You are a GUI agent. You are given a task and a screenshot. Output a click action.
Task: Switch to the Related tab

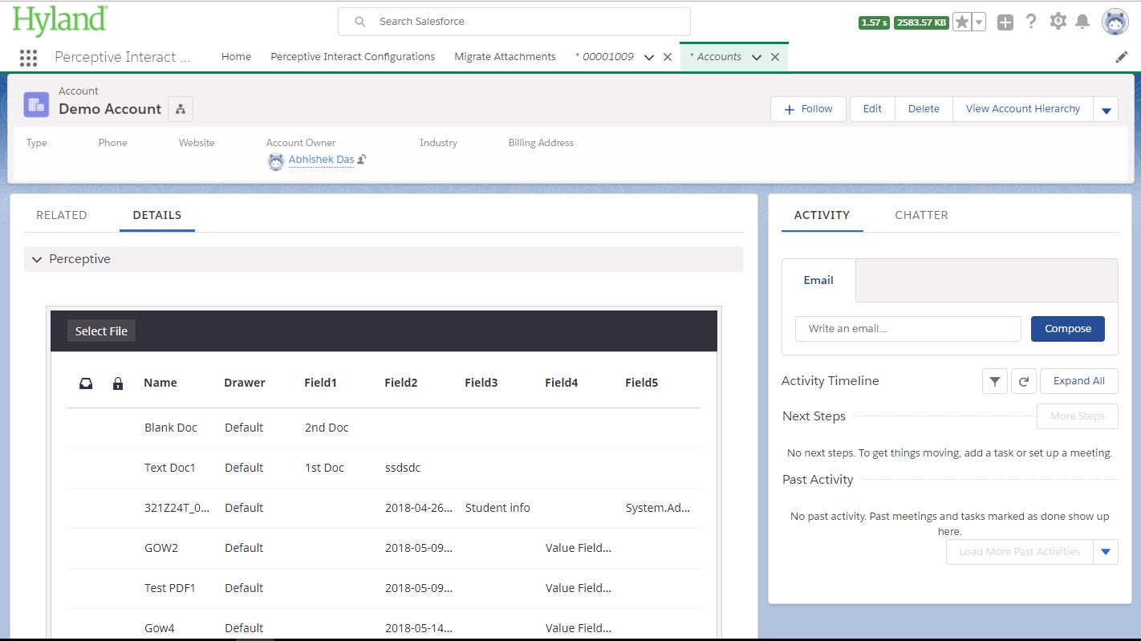pyautogui.click(x=62, y=215)
